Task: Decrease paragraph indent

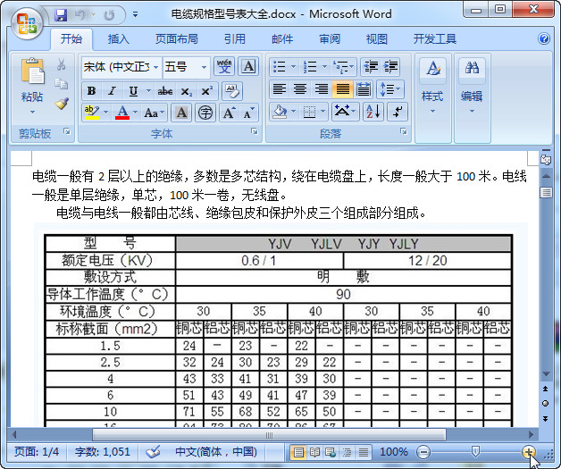Action: coord(371,66)
